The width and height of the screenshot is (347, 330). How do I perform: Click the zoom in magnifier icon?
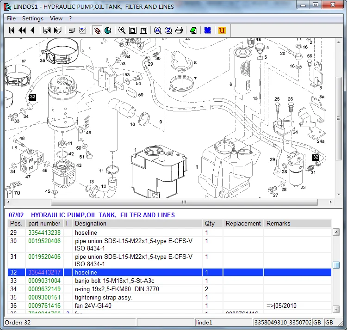click(x=122, y=31)
